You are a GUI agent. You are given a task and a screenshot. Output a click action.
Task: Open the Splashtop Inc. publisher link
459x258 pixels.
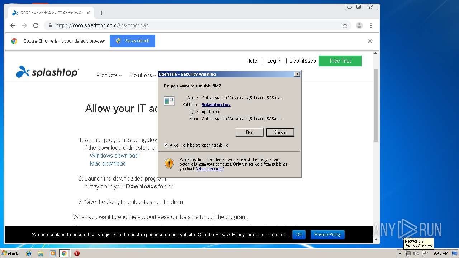pos(216,105)
